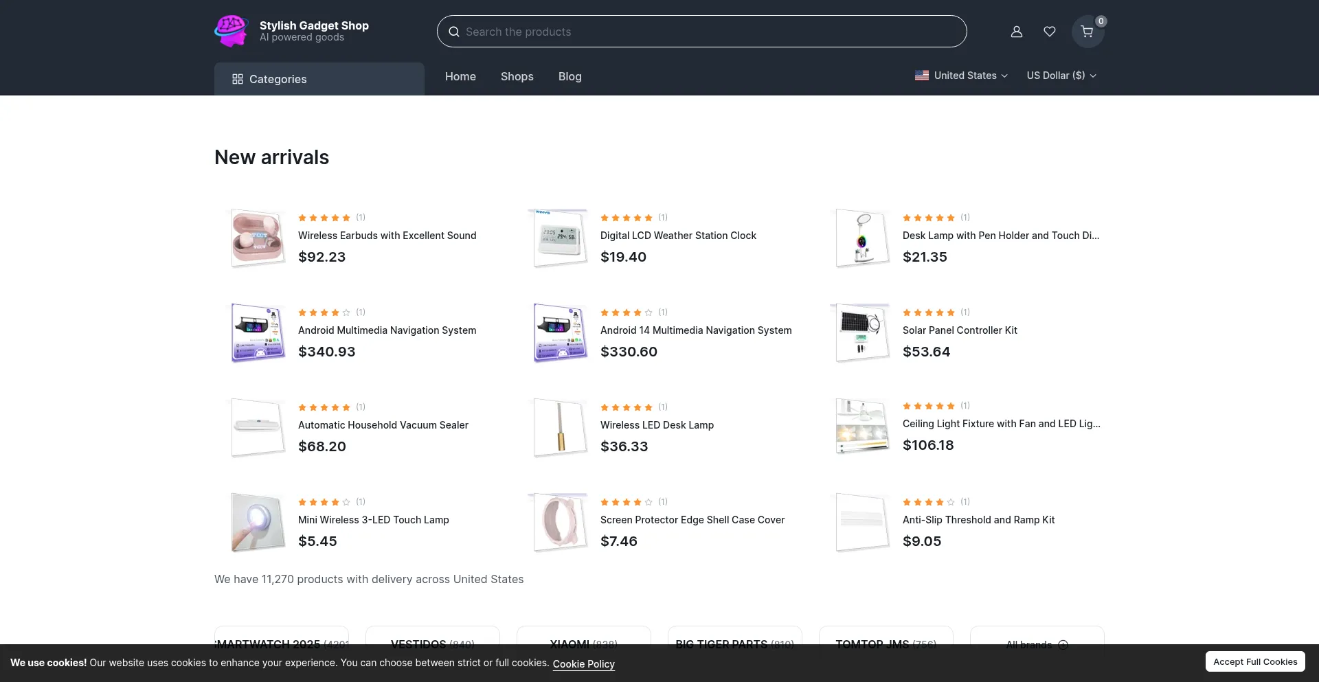Screen dimensions: 1319x682
Task: Open the user account icon
Action: [x=1017, y=32]
